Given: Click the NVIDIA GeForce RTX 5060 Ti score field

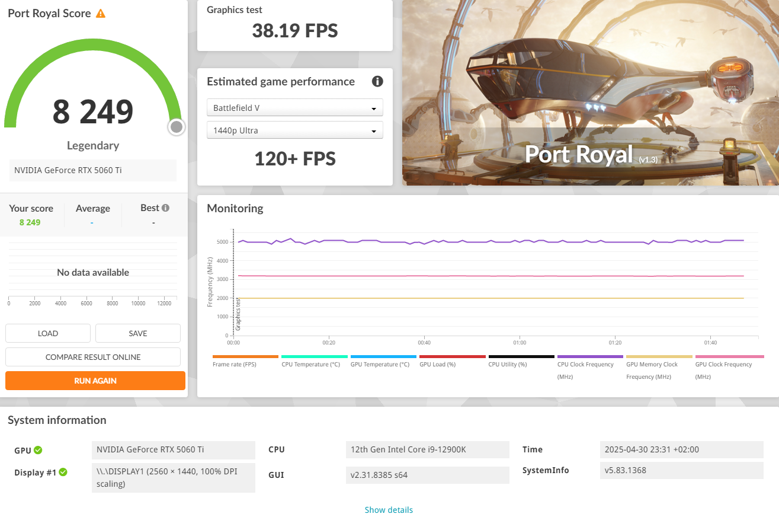Looking at the screenshot, I should pyautogui.click(x=93, y=170).
